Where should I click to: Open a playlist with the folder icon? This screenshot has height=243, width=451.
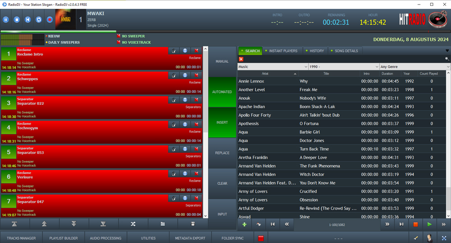click(162, 224)
